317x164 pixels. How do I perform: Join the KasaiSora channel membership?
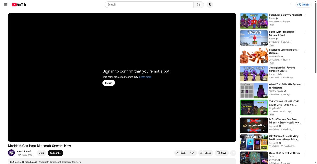(x=41, y=153)
